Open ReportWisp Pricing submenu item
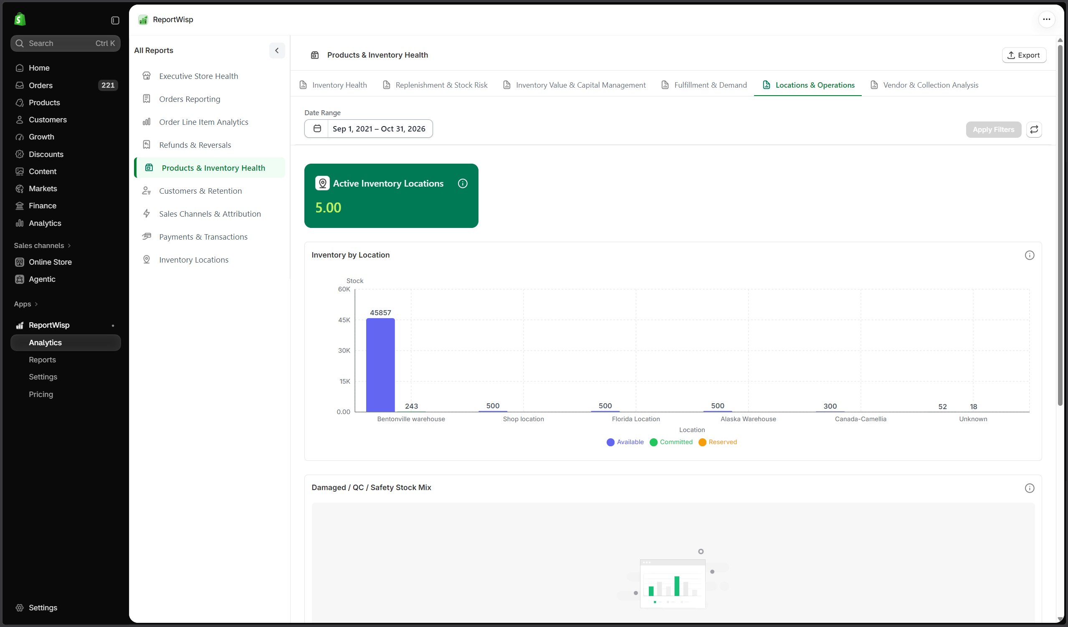Image resolution: width=1068 pixels, height=627 pixels. pos(40,394)
